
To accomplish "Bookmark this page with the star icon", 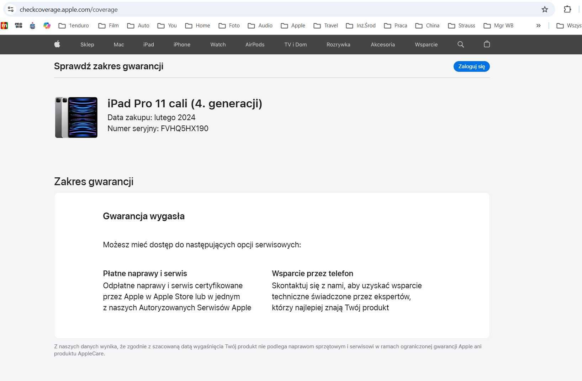I will click(545, 10).
